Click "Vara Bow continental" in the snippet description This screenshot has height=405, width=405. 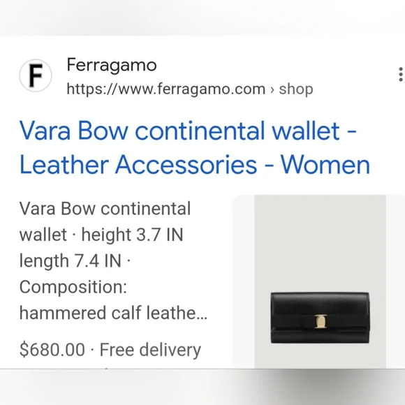(x=105, y=209)
